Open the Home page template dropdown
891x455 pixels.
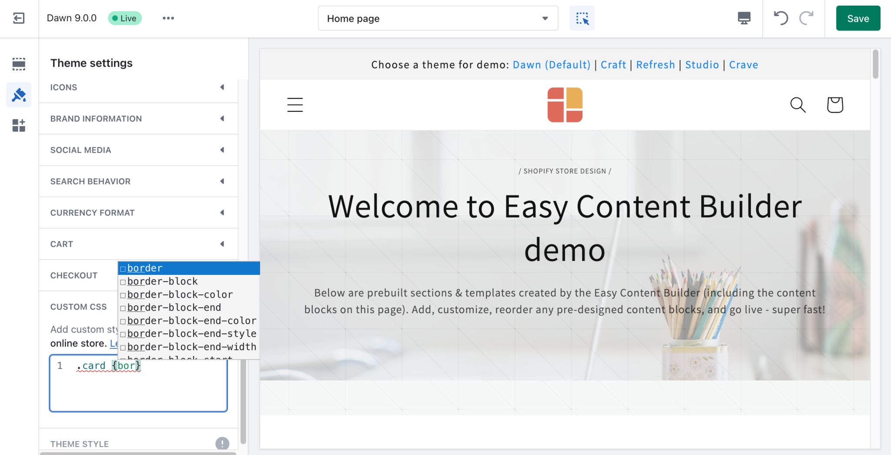[x=438, y=18]
